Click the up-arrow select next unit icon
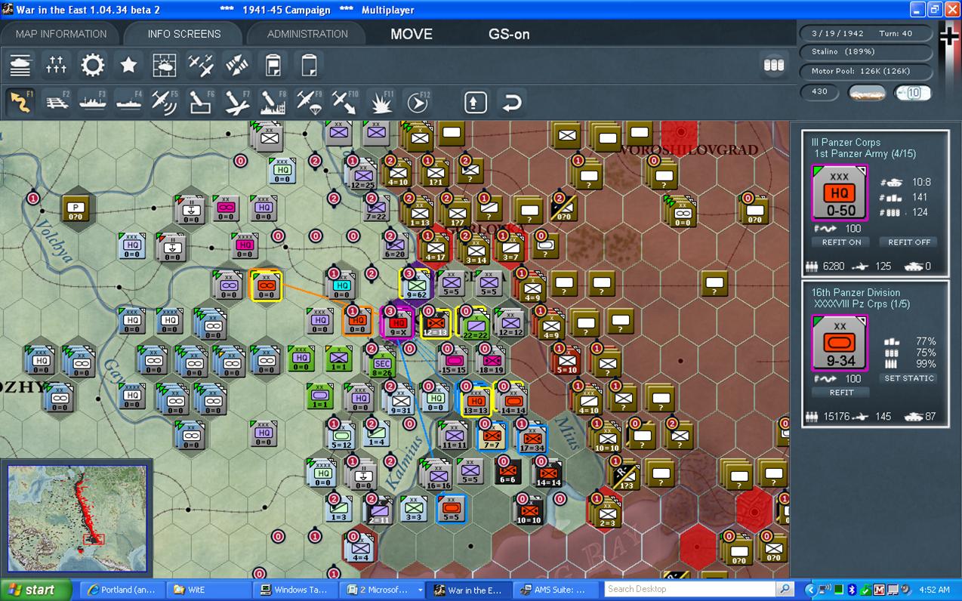This screenshot has width=962, height=601. pos(476,102)
